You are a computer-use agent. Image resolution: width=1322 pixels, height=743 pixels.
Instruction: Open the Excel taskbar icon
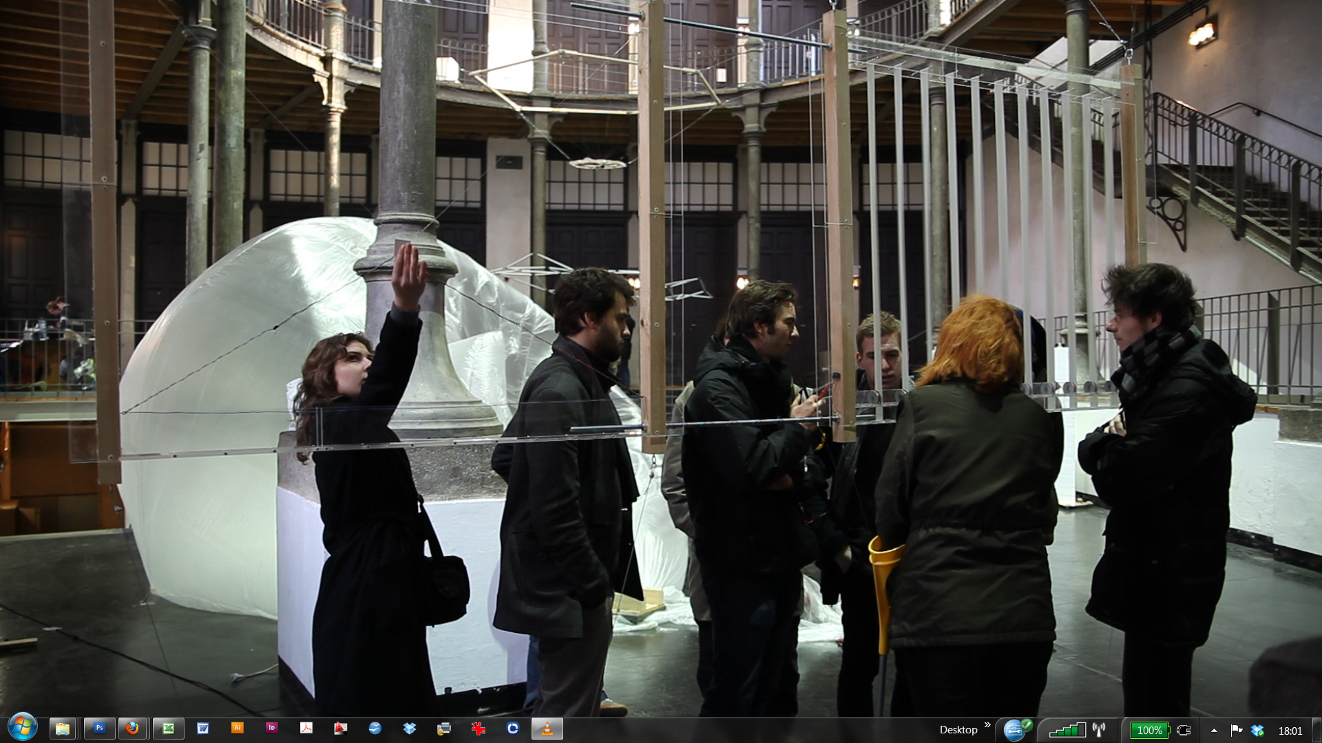pyautogui.click(x=168, y=729)
